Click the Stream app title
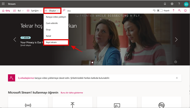This screenshot has height=108, width=190. (12, 4)
